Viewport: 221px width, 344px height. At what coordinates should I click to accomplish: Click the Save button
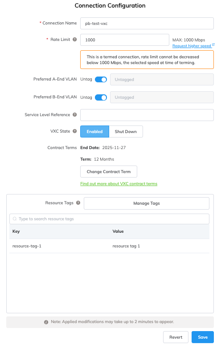tap(203, 337)
